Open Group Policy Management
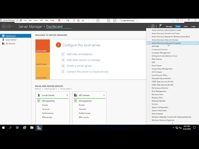The width and height of the screenshot is (199, 149). click(162, 69)
